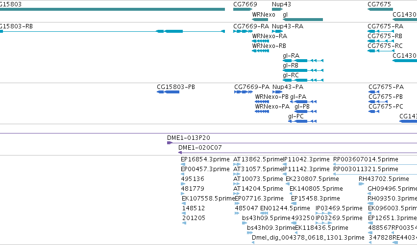Image resolution: width=417 pixels, height=245 pixels.
Task: Click the Dmel_dig_004378_0618_1301.3prime label
Action: pos(308,238)
